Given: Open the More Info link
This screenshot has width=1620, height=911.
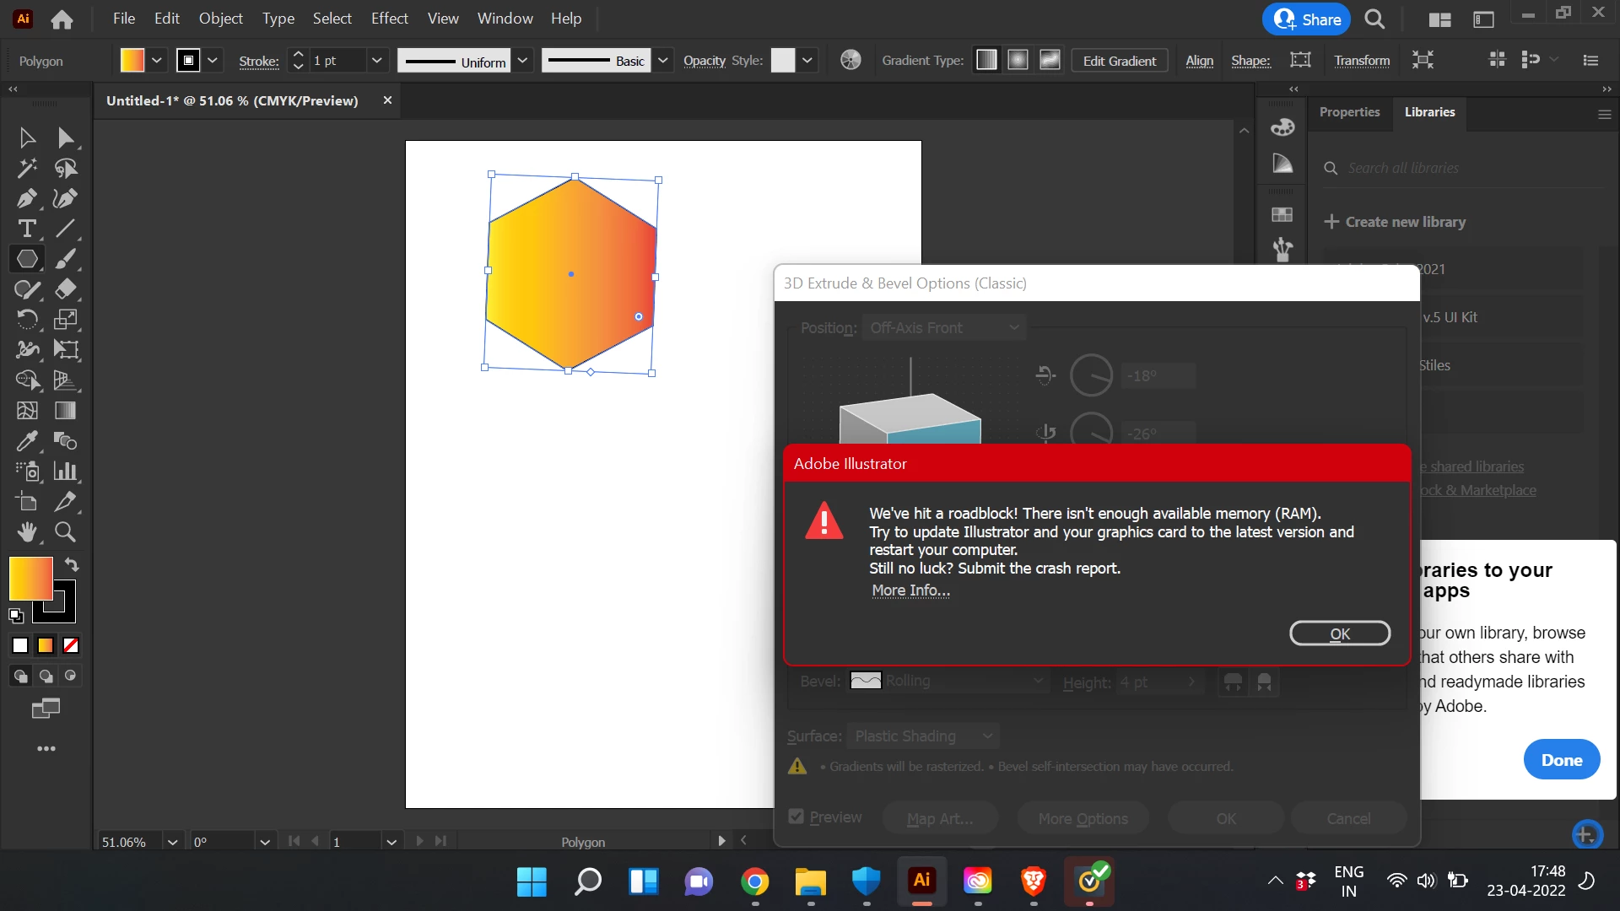Looking at the screenshot, I should click(910, 590).
